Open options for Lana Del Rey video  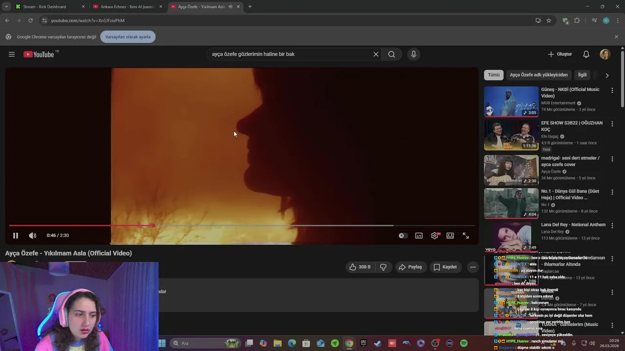pyautogui.click(x=612, y=226)
